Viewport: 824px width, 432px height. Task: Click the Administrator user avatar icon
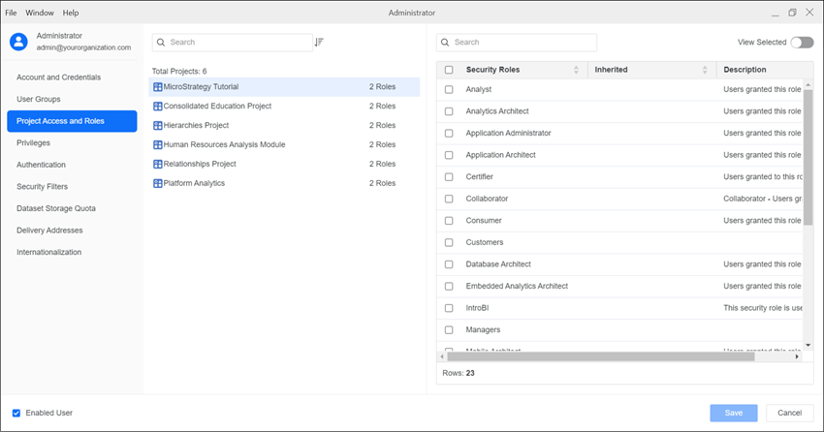pos(18,42)
